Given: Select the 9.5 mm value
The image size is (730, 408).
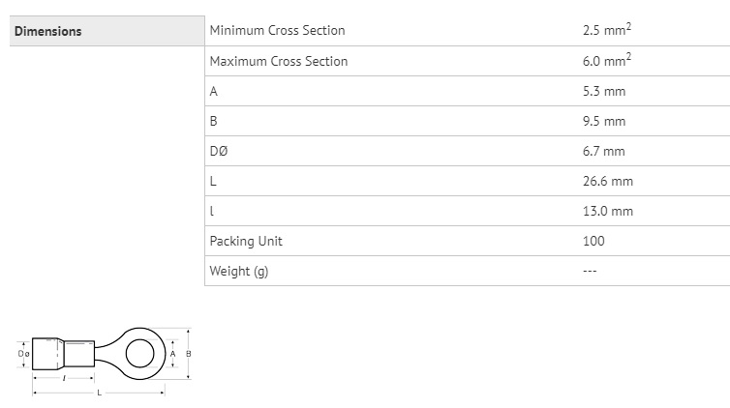Looking at the screenshot, I should click(x=604, y=121).
